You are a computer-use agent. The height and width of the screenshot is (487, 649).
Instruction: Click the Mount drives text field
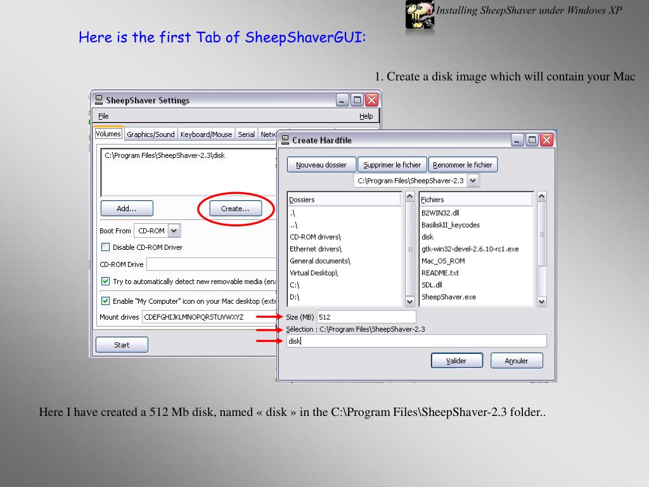click(x=209, y=317)
